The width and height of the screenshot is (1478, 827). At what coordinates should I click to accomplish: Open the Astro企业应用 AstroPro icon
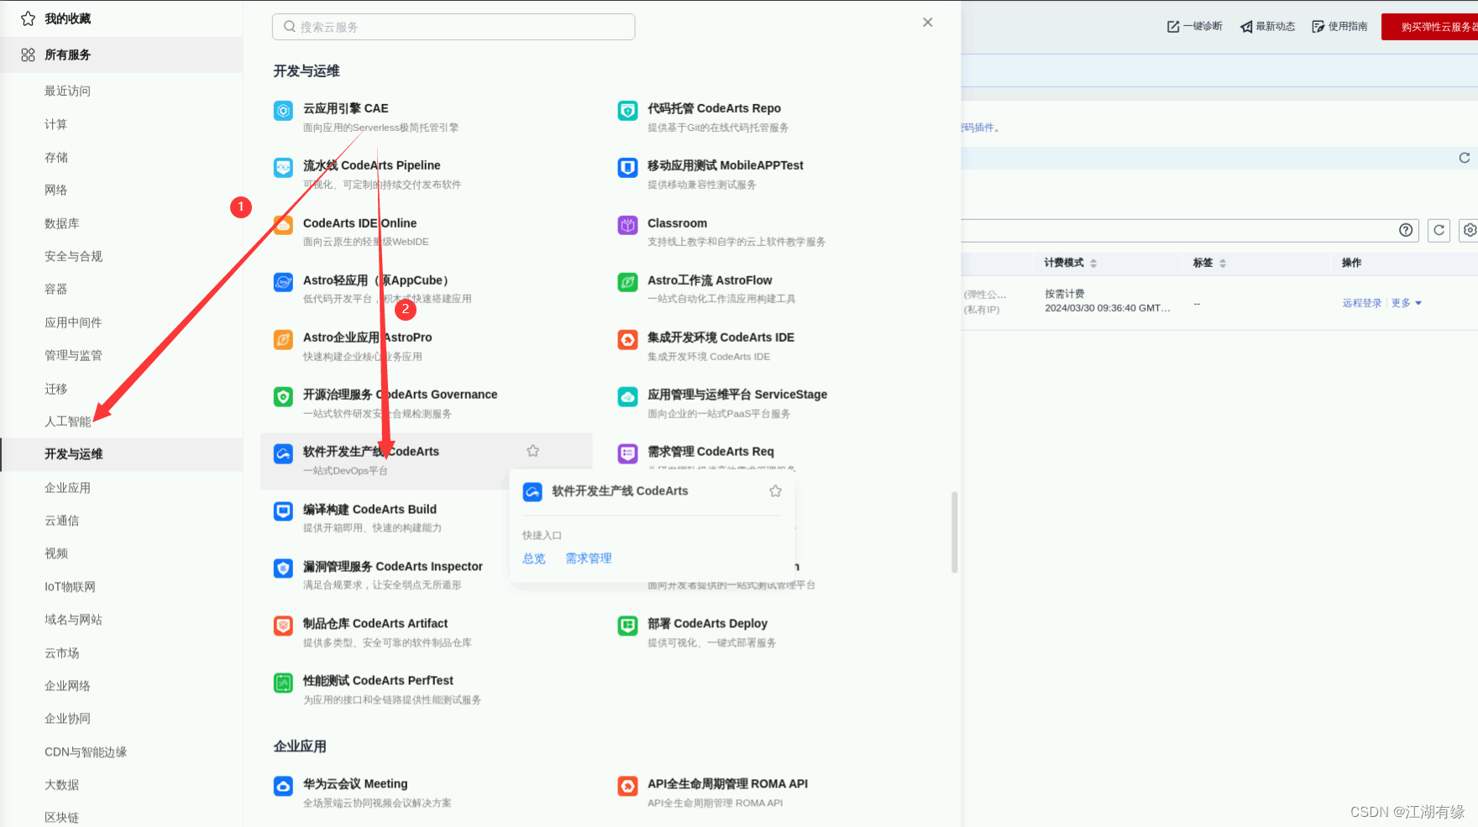coord(284,339)
